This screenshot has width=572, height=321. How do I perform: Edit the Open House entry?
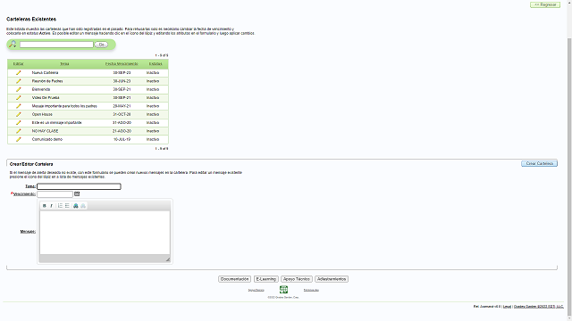(x=18, y=114)
